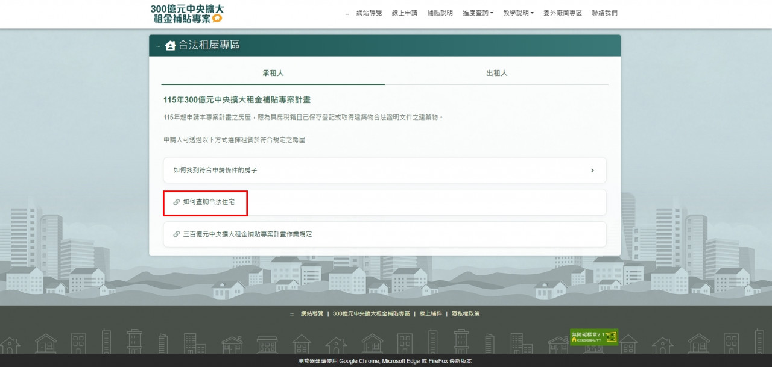Open the footer 線上補件 link

point(430,314)
